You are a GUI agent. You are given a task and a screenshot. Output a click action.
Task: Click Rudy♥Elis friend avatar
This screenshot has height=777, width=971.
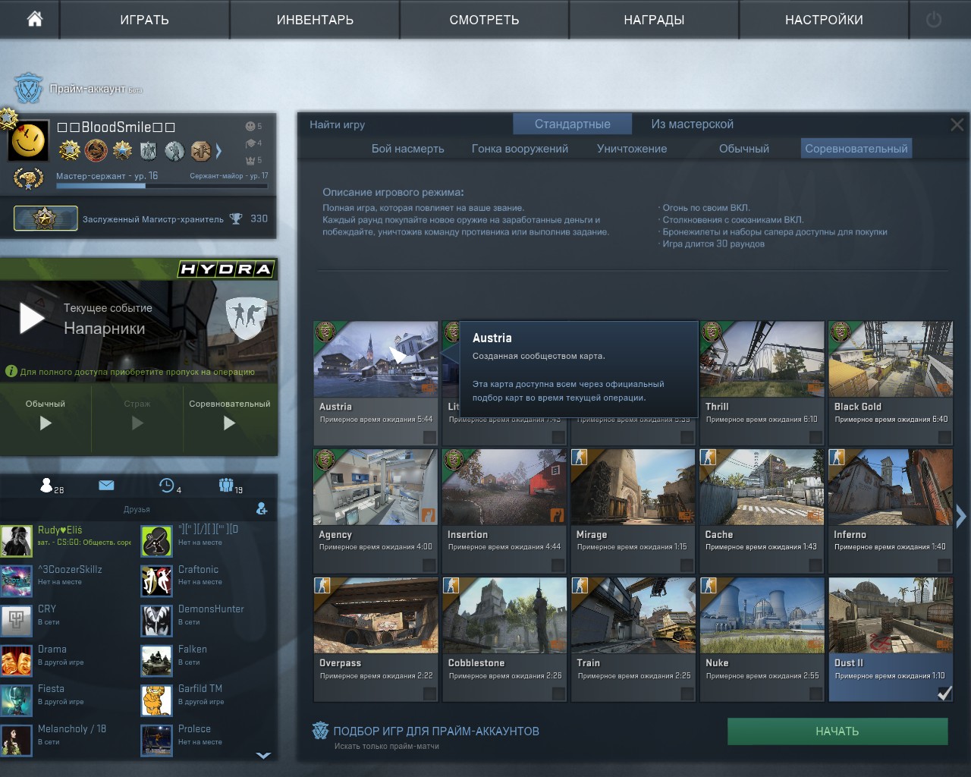[16, 541]
